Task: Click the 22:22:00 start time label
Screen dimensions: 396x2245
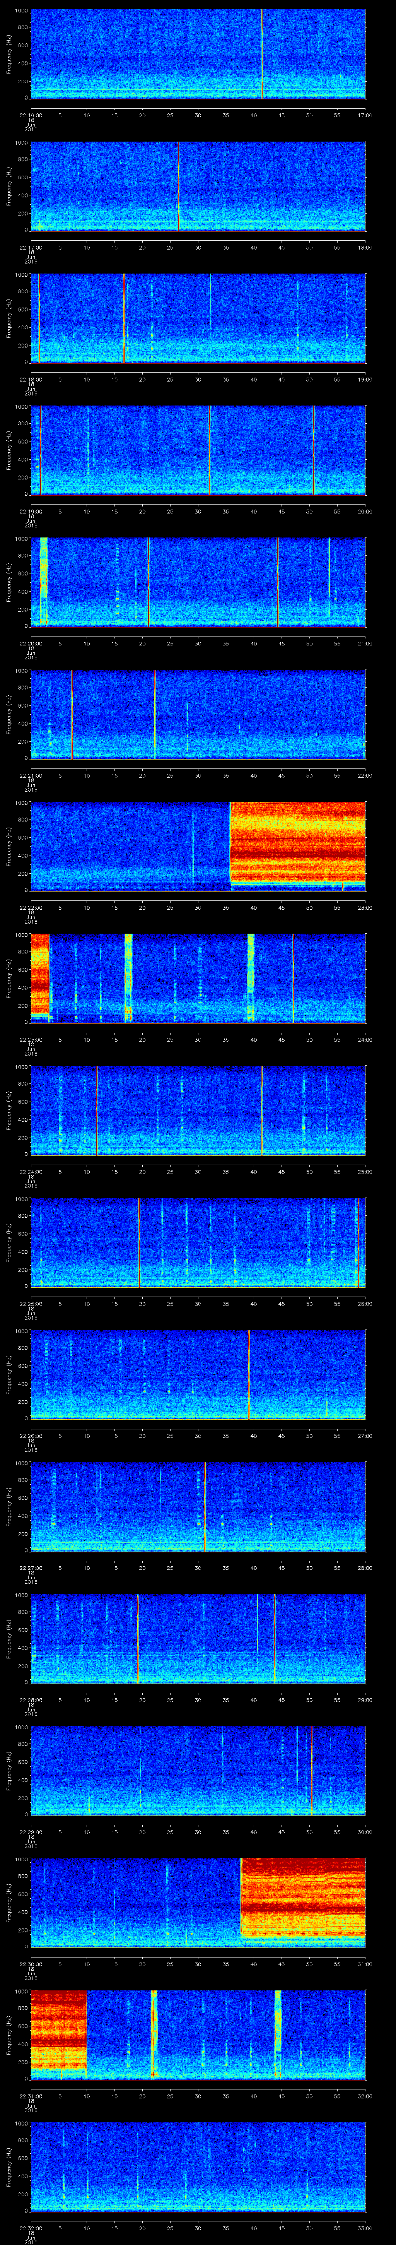Action: (x=31, y=907)
